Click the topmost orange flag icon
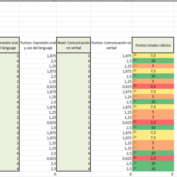177x177 pixels. (135, 66)
